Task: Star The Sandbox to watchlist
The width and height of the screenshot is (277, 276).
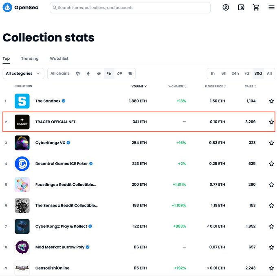Action: pyautogui.click(x=271, y=101)
